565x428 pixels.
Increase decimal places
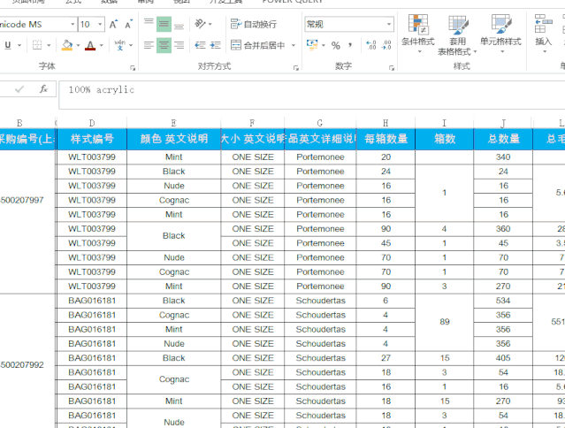[x=371, y=45]
